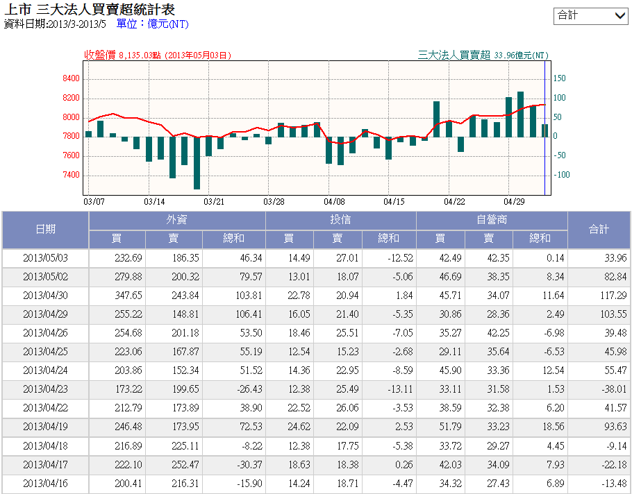Viewport: 632px width, 494px height.
Task: Click total value 117.29
Action: point(613,296)
